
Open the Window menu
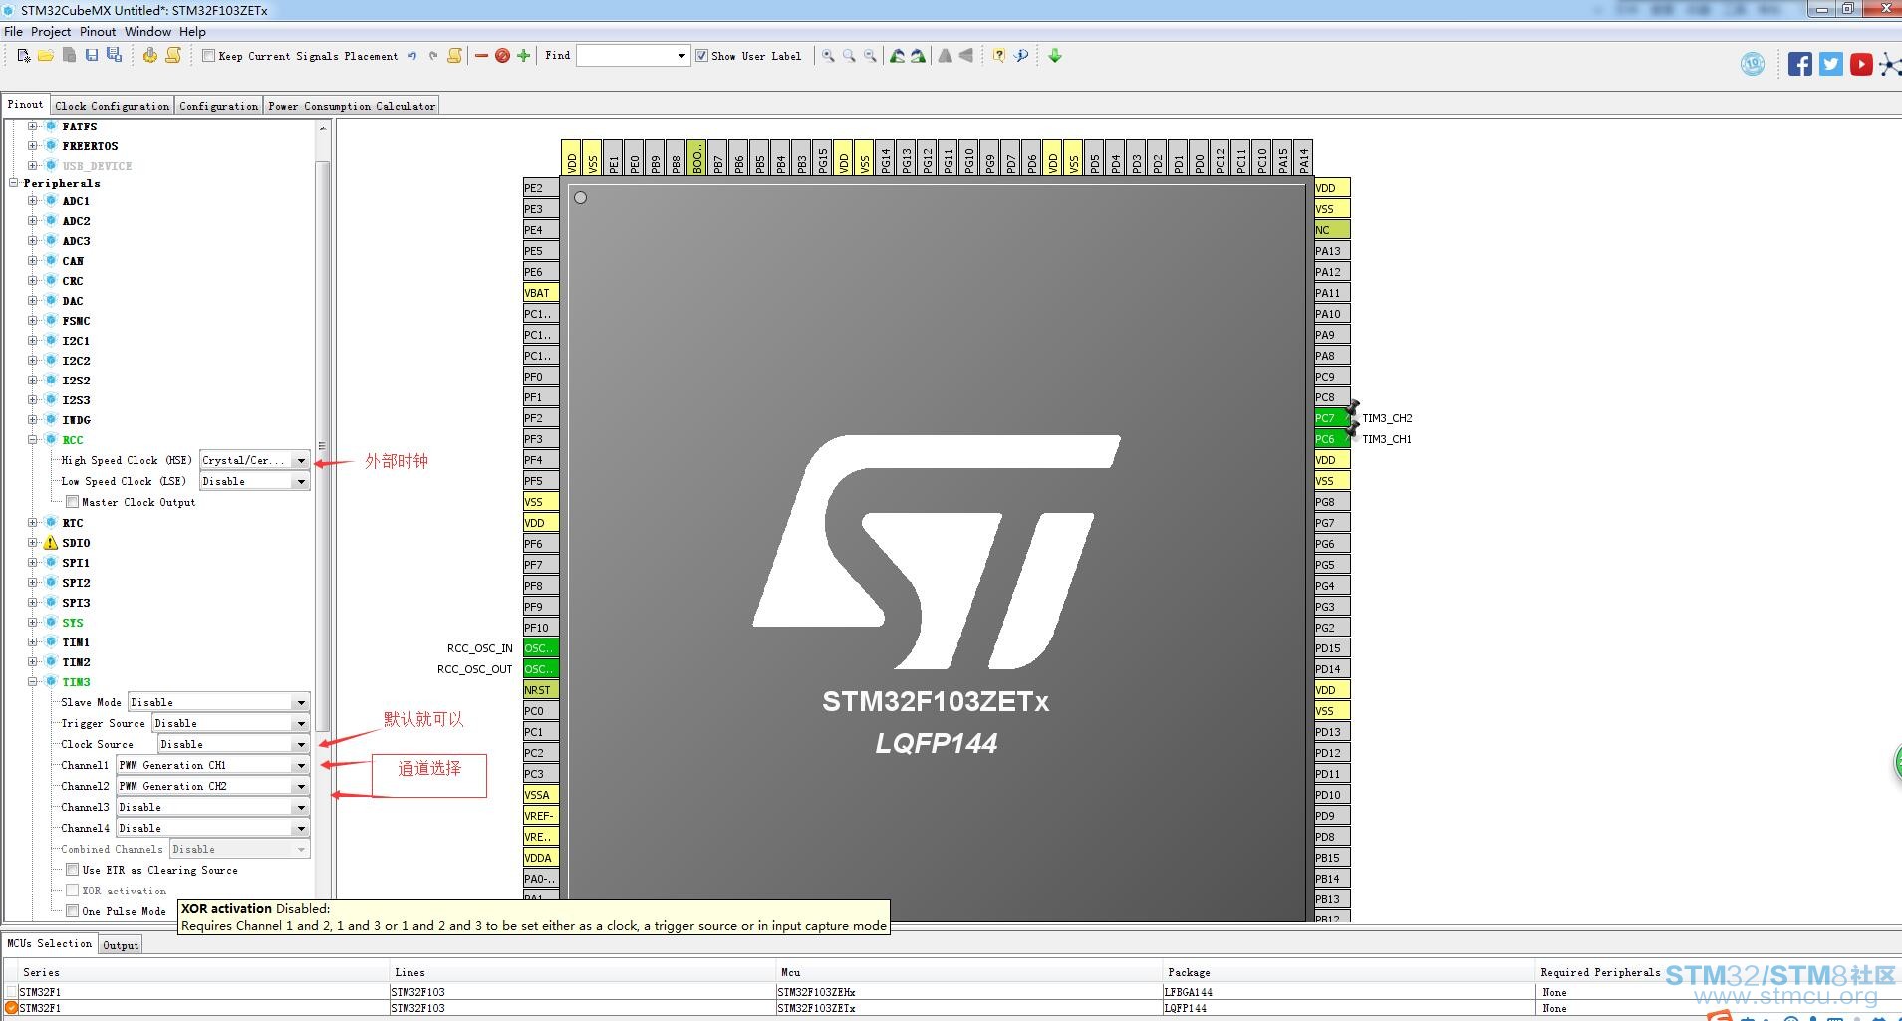148,32
